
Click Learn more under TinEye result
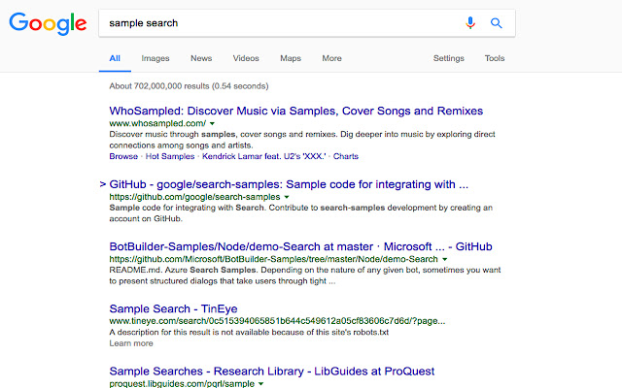[131, 343]
